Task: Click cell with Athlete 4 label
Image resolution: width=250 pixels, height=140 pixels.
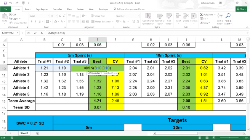Action: click(21, 88)
